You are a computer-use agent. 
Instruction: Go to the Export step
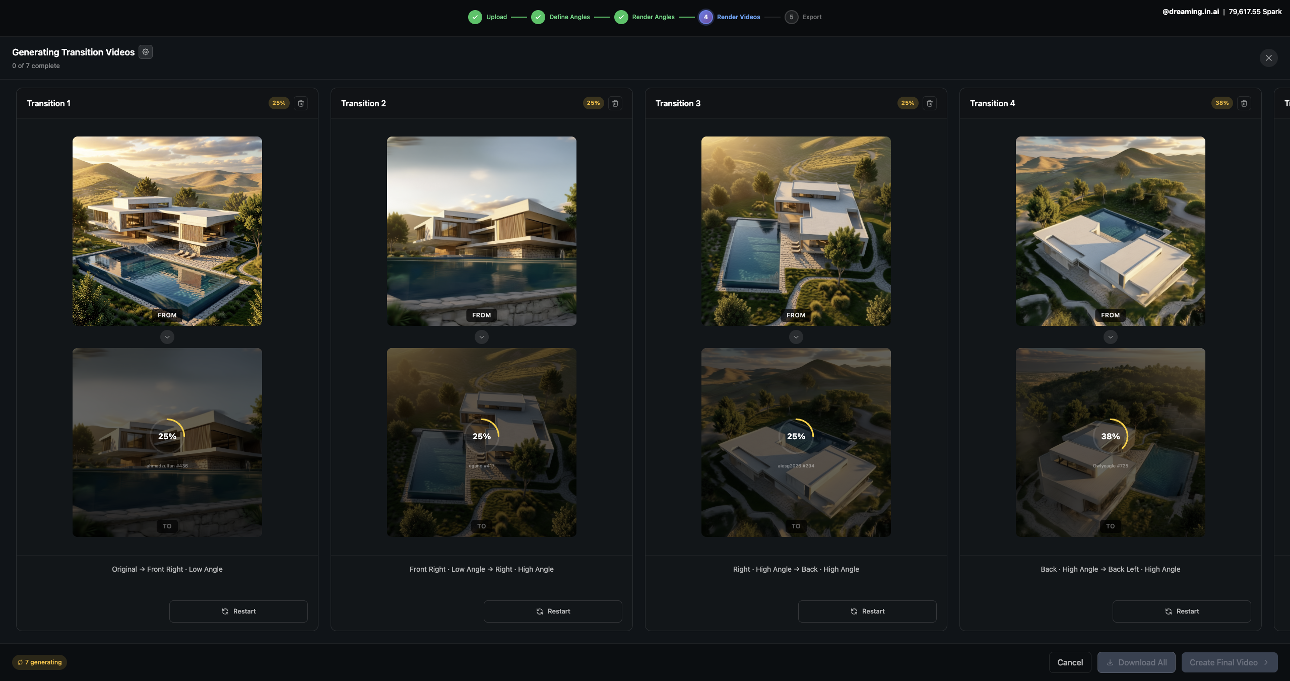coord(791,17)
